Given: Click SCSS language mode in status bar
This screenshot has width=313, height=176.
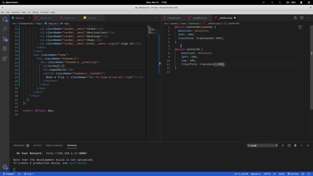Looking at the screenshot, I should (x=282, y=174).
